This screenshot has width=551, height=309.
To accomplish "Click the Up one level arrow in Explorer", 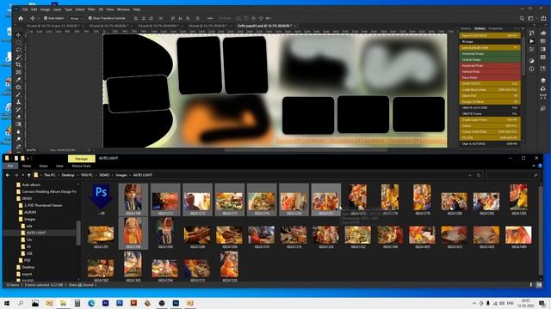I will (29, 175).
